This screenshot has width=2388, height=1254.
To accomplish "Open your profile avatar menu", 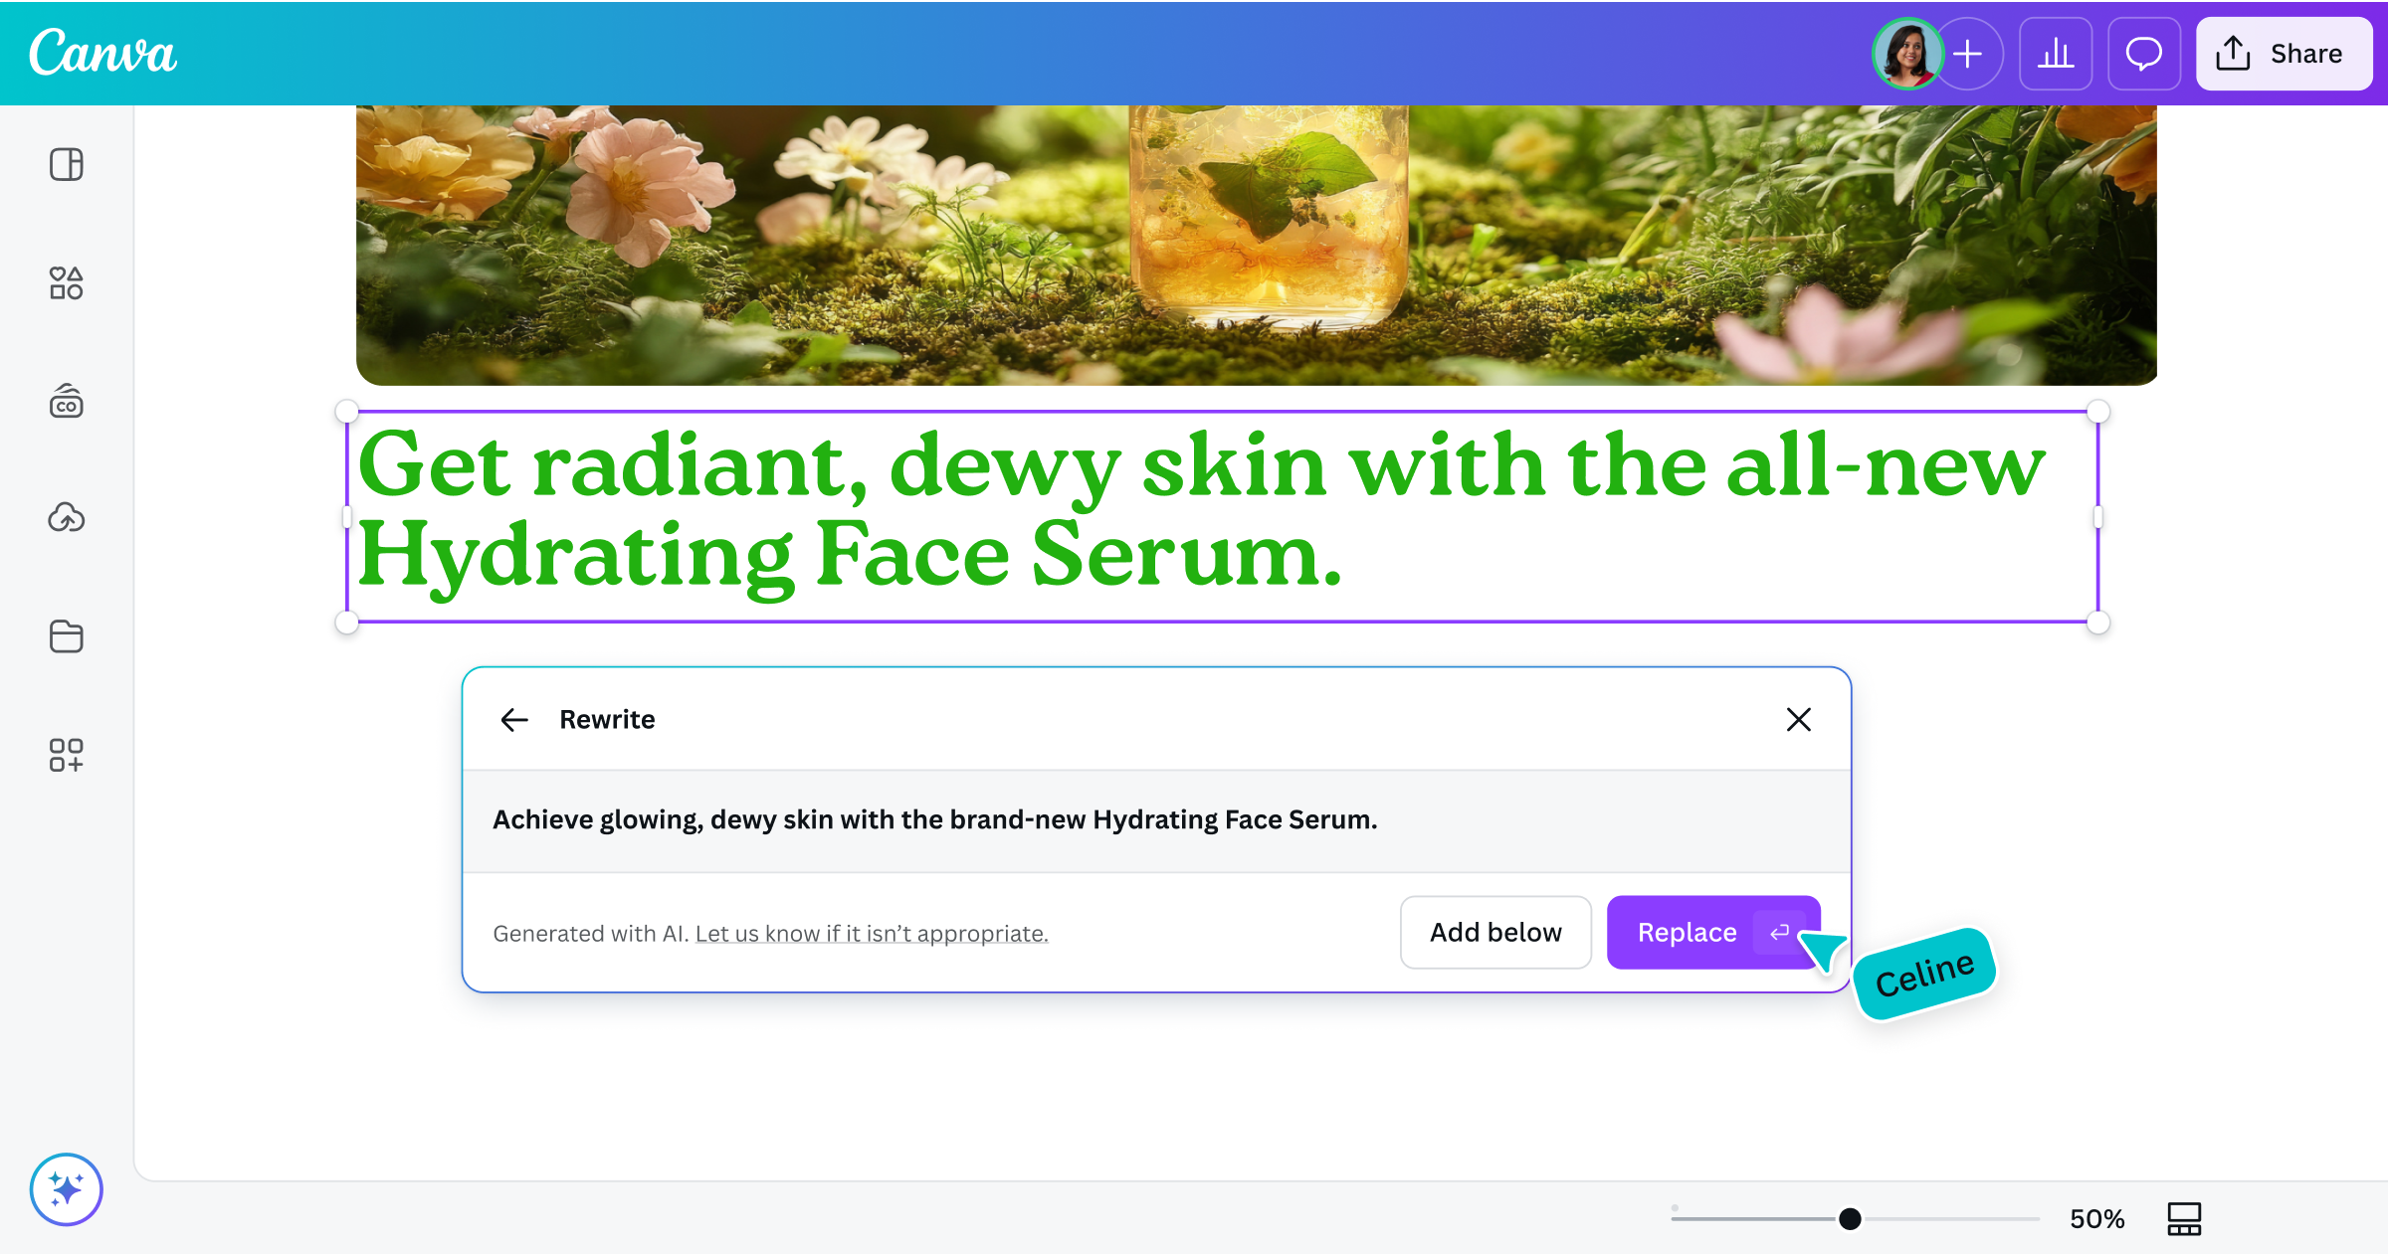I will [x=1906, y=54].
